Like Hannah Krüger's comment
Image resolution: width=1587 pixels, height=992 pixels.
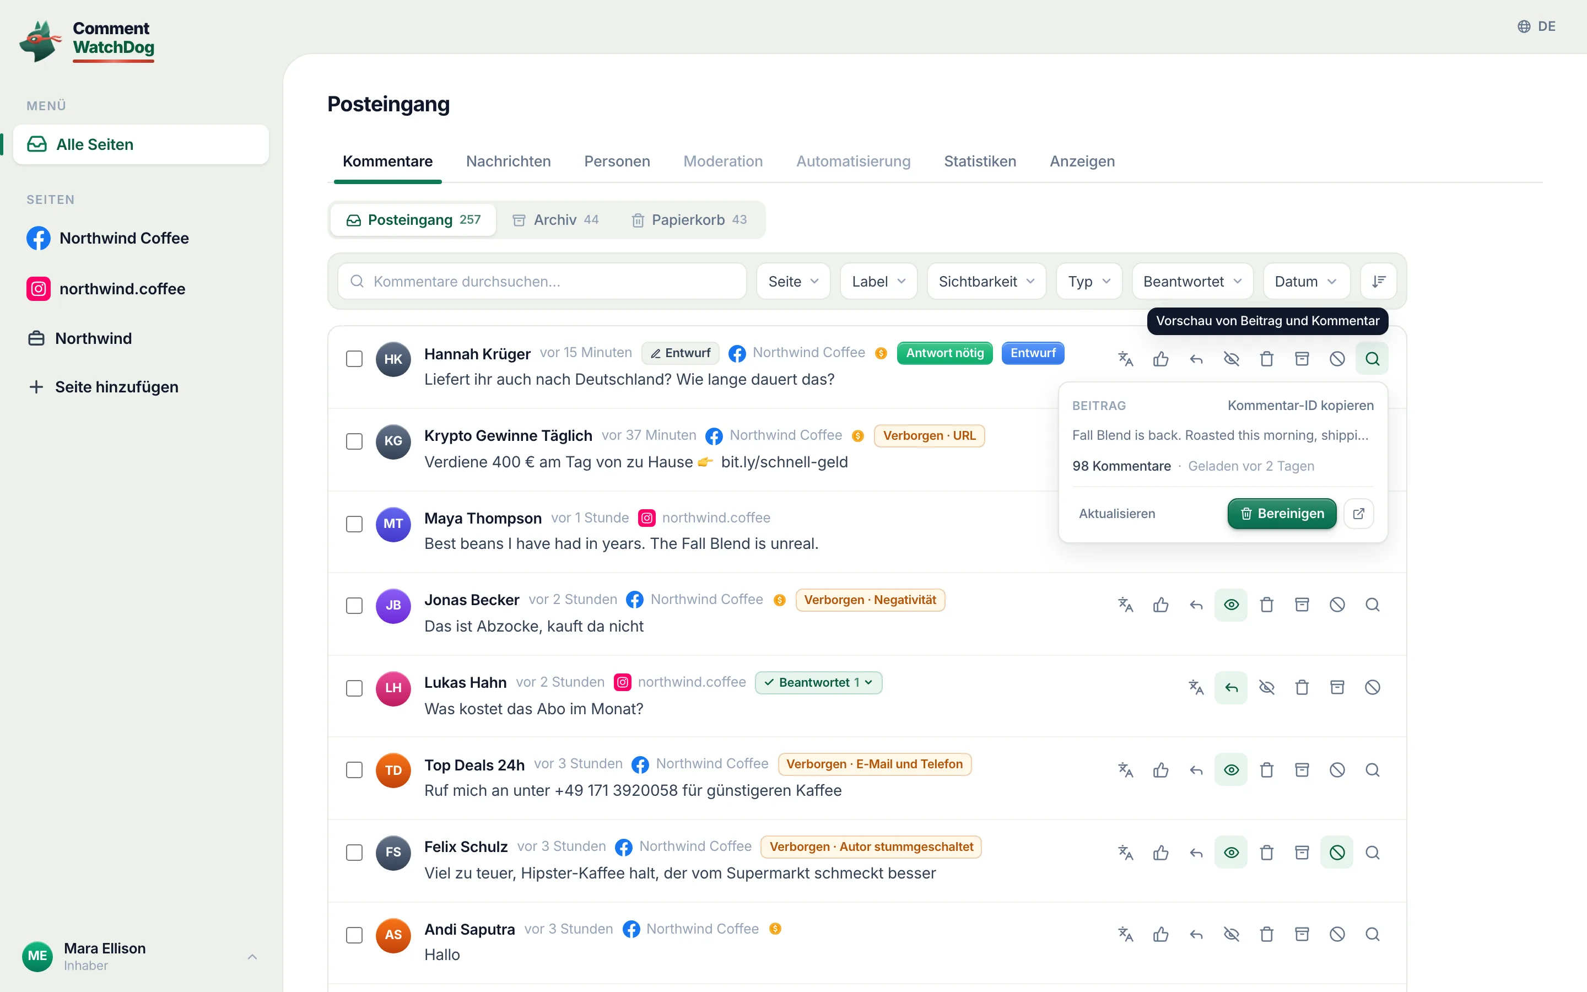click(x=1160, y=359)
